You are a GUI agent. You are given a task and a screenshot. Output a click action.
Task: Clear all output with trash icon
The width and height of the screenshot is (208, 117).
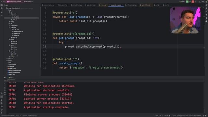click(x=5, y=94)
